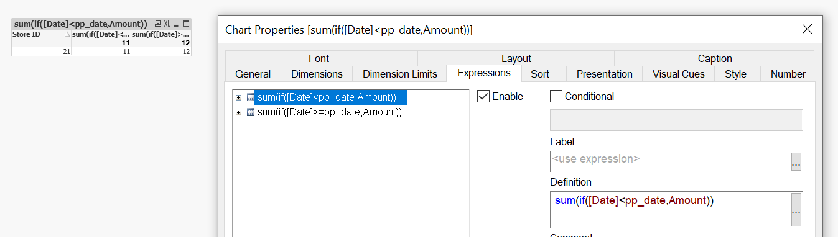Select the highlighted sum(if([Date]<pp_date,Amount)) expression row
Viewport: 838px width, 237px height.
331,97
